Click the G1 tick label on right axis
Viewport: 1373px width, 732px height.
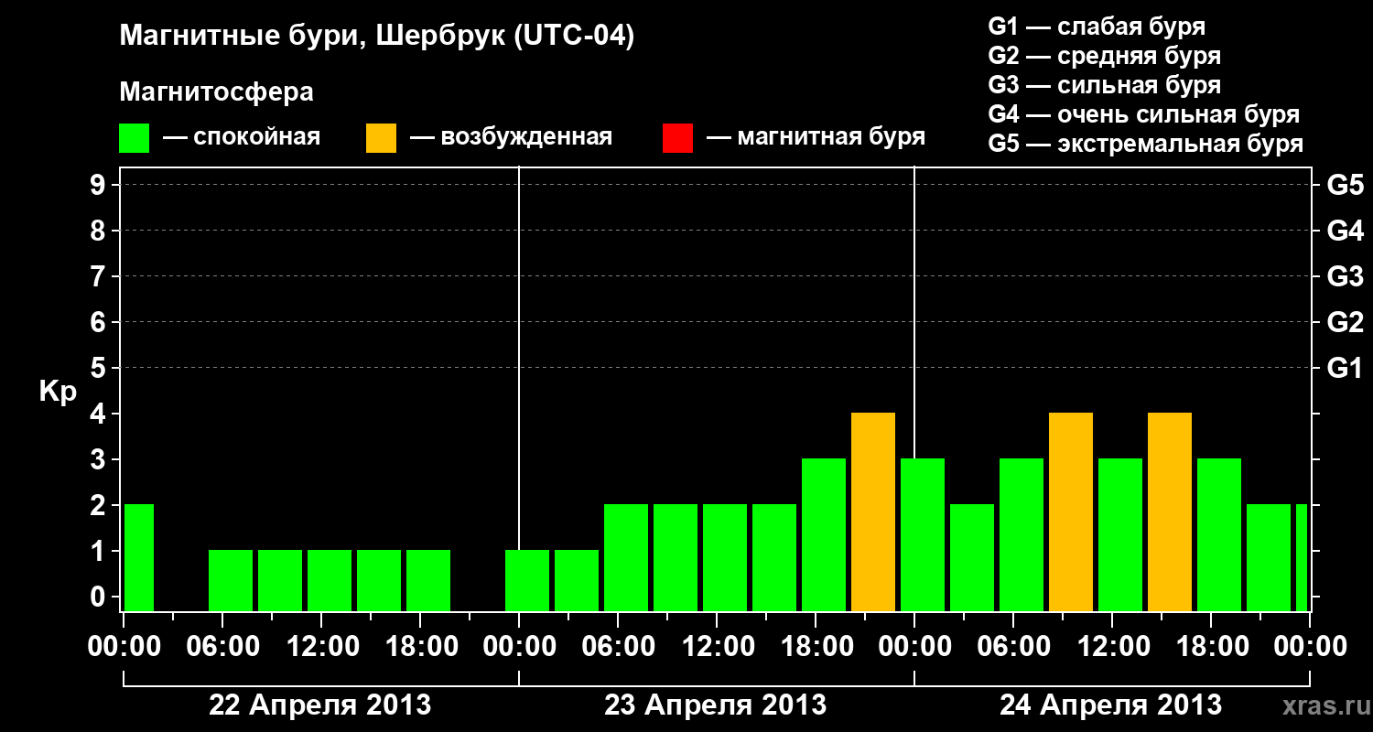(1345, 369)
